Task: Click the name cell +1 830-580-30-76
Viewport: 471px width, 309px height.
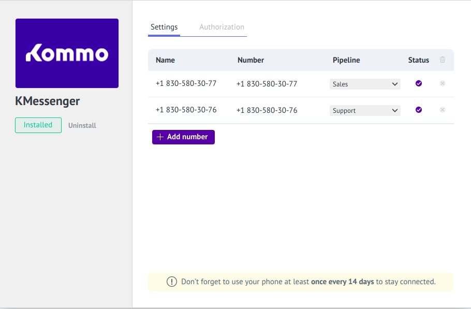Action: point(186,110)
